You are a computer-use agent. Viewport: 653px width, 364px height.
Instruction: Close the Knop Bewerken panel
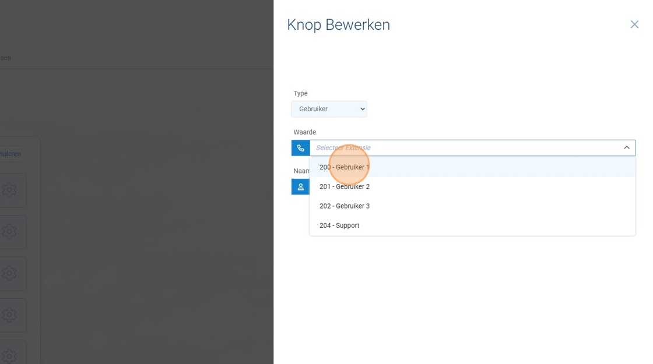pyautogui.click(x=634, y=24)
